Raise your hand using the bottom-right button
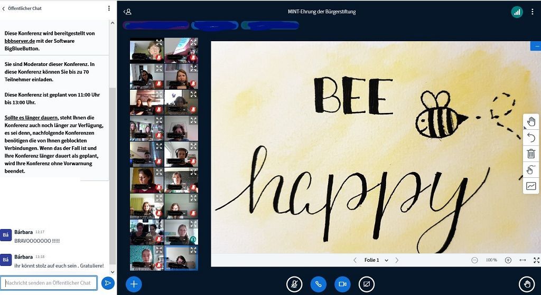 point(527,284)
